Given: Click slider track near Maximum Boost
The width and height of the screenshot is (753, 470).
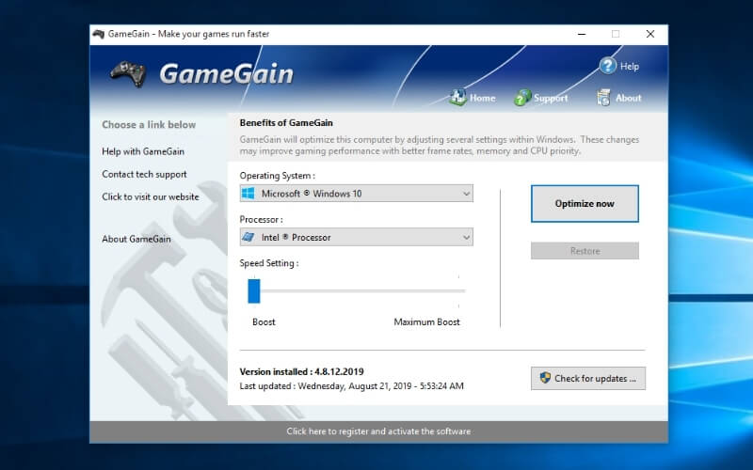Looking at the screenshot, I should tap(457, 290).
